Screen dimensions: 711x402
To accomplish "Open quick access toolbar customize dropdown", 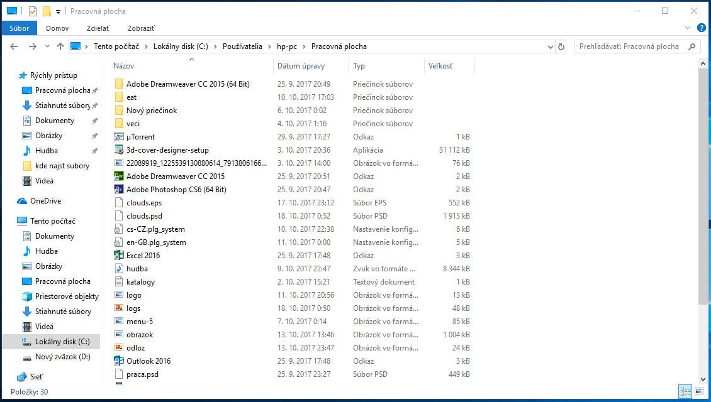I will tap(58, 11).
